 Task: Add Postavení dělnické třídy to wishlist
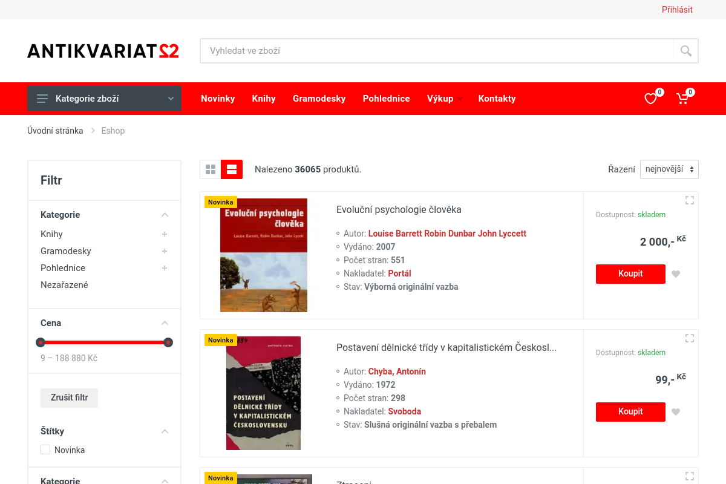(x=676, y=412)
